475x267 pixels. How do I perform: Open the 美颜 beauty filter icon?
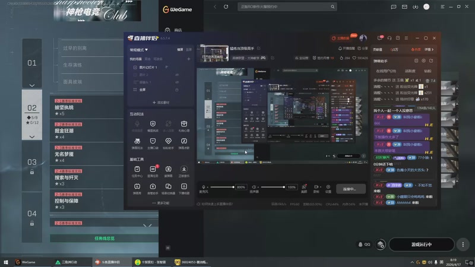tap(304, 187)
